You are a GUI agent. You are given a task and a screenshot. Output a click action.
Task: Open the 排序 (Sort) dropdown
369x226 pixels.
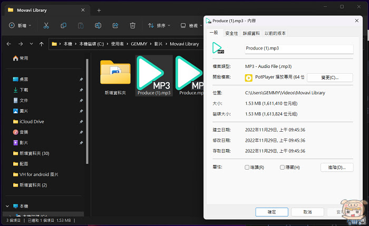coord(159,25)
